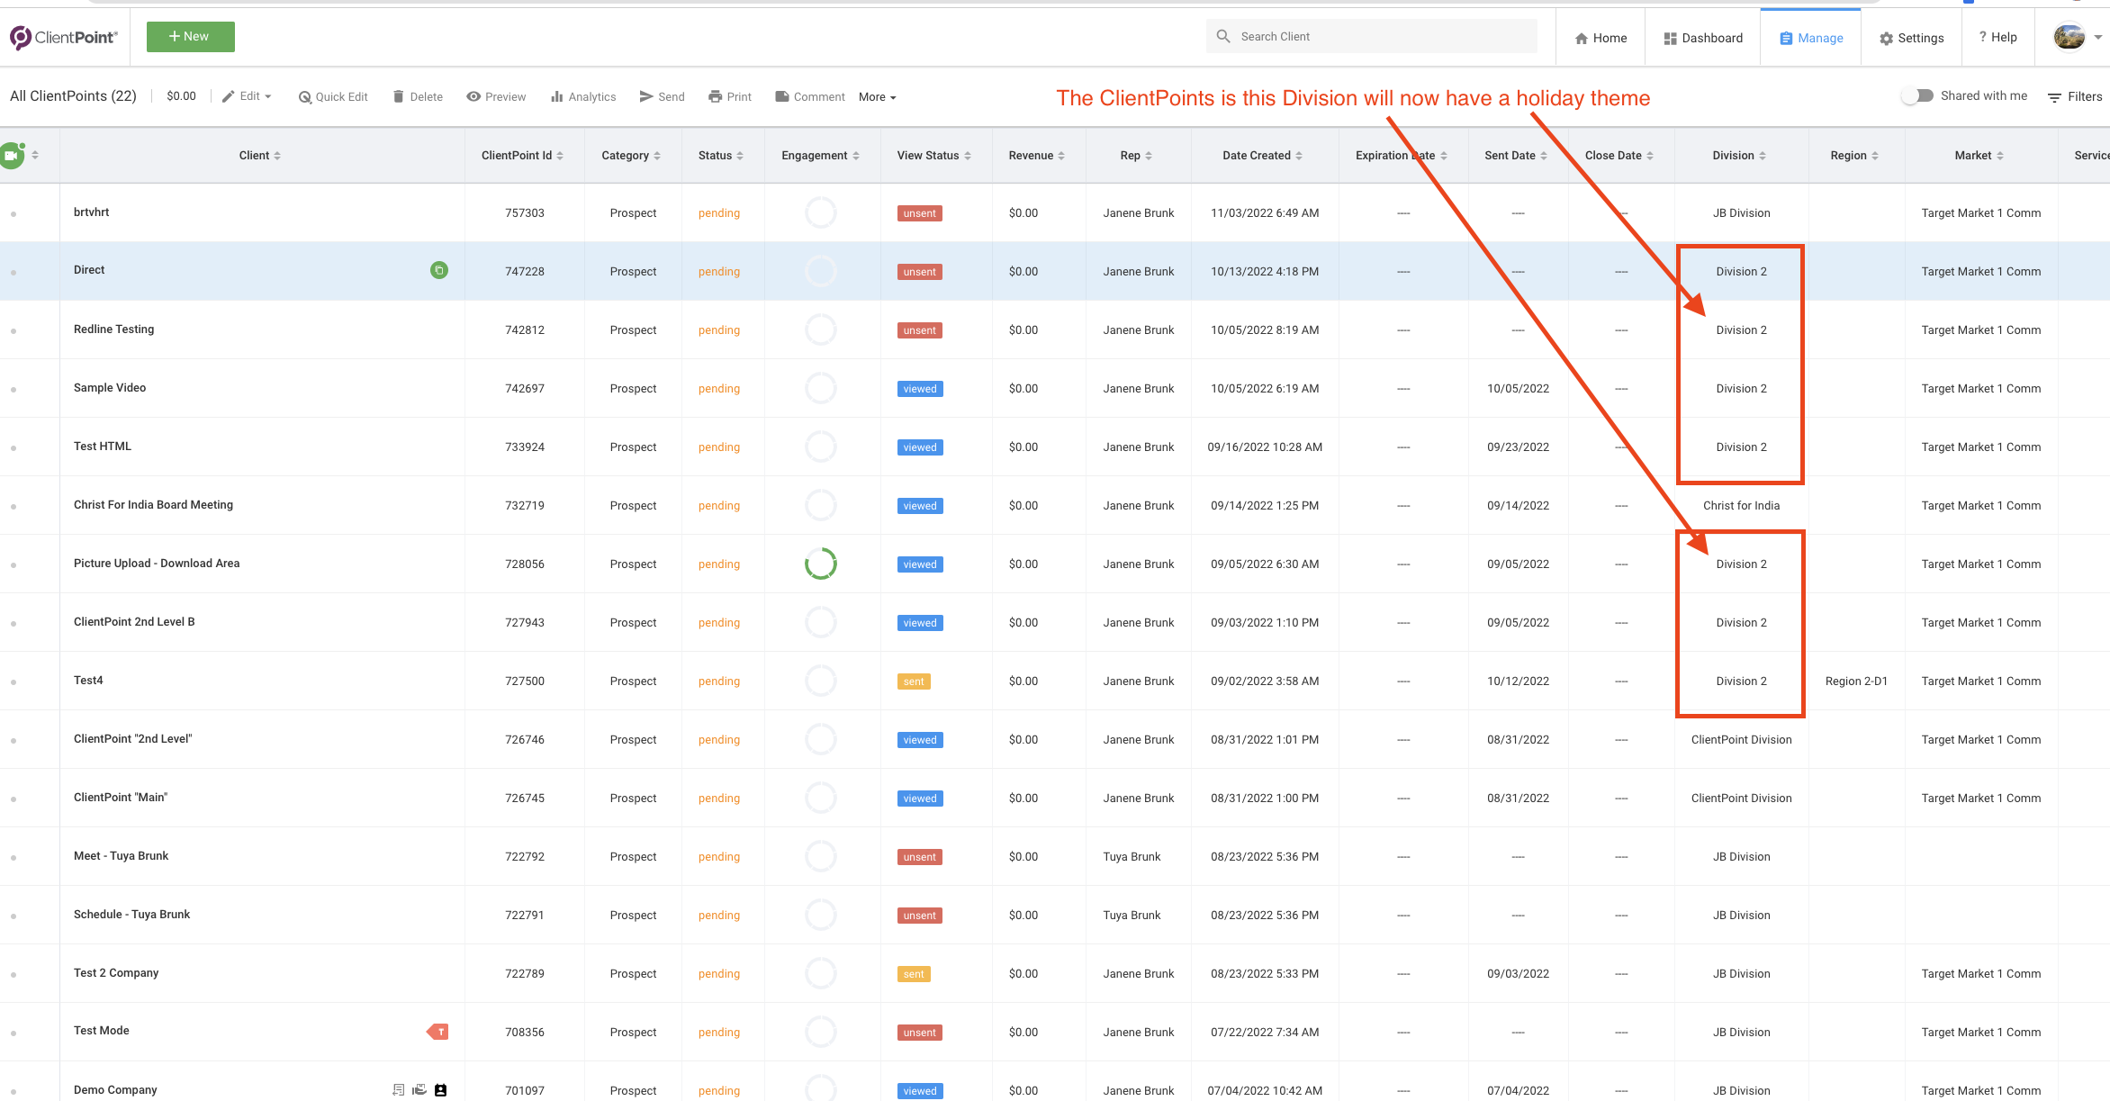The width and height of the screenshot is (2110, 1101).
Task: Open the Sample Video client
Action: click(110, 388)
